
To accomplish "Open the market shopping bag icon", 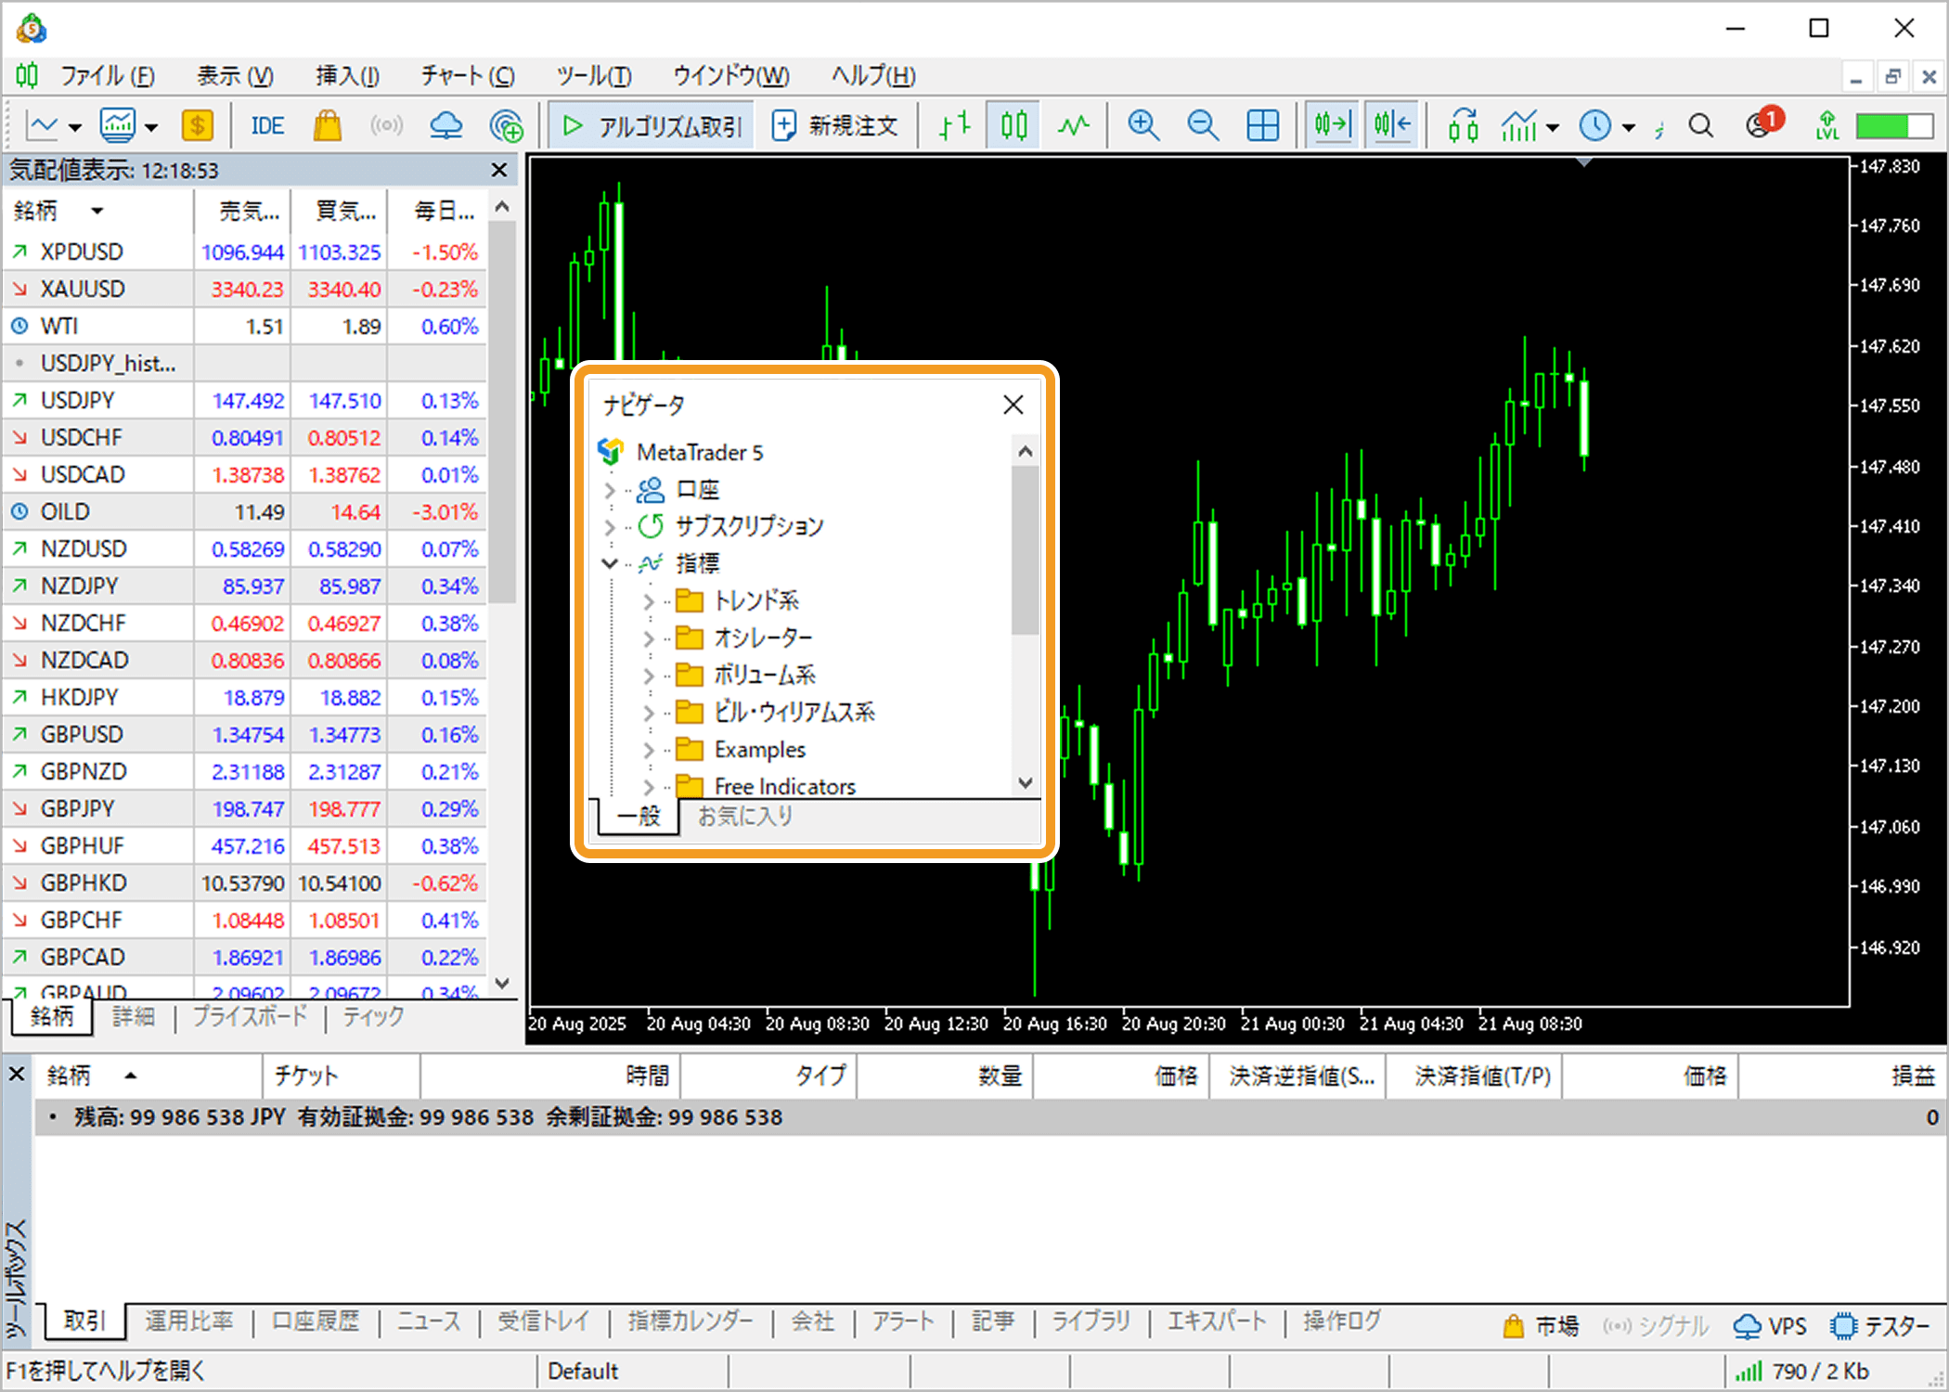I will point(327,125).
